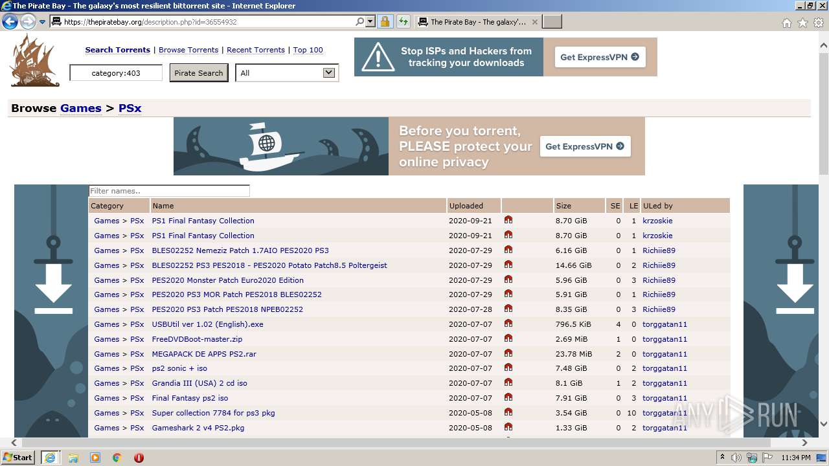
Task: Open the recent pages dropdown next to Forward
Action: (x=42, y=22)
